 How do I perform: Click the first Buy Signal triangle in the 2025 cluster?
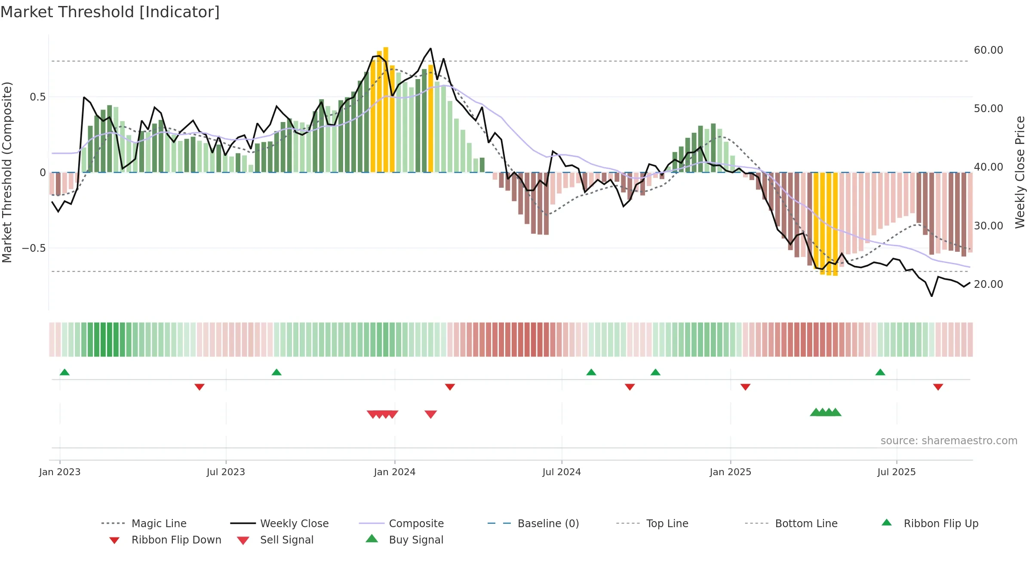click(816, 412)
